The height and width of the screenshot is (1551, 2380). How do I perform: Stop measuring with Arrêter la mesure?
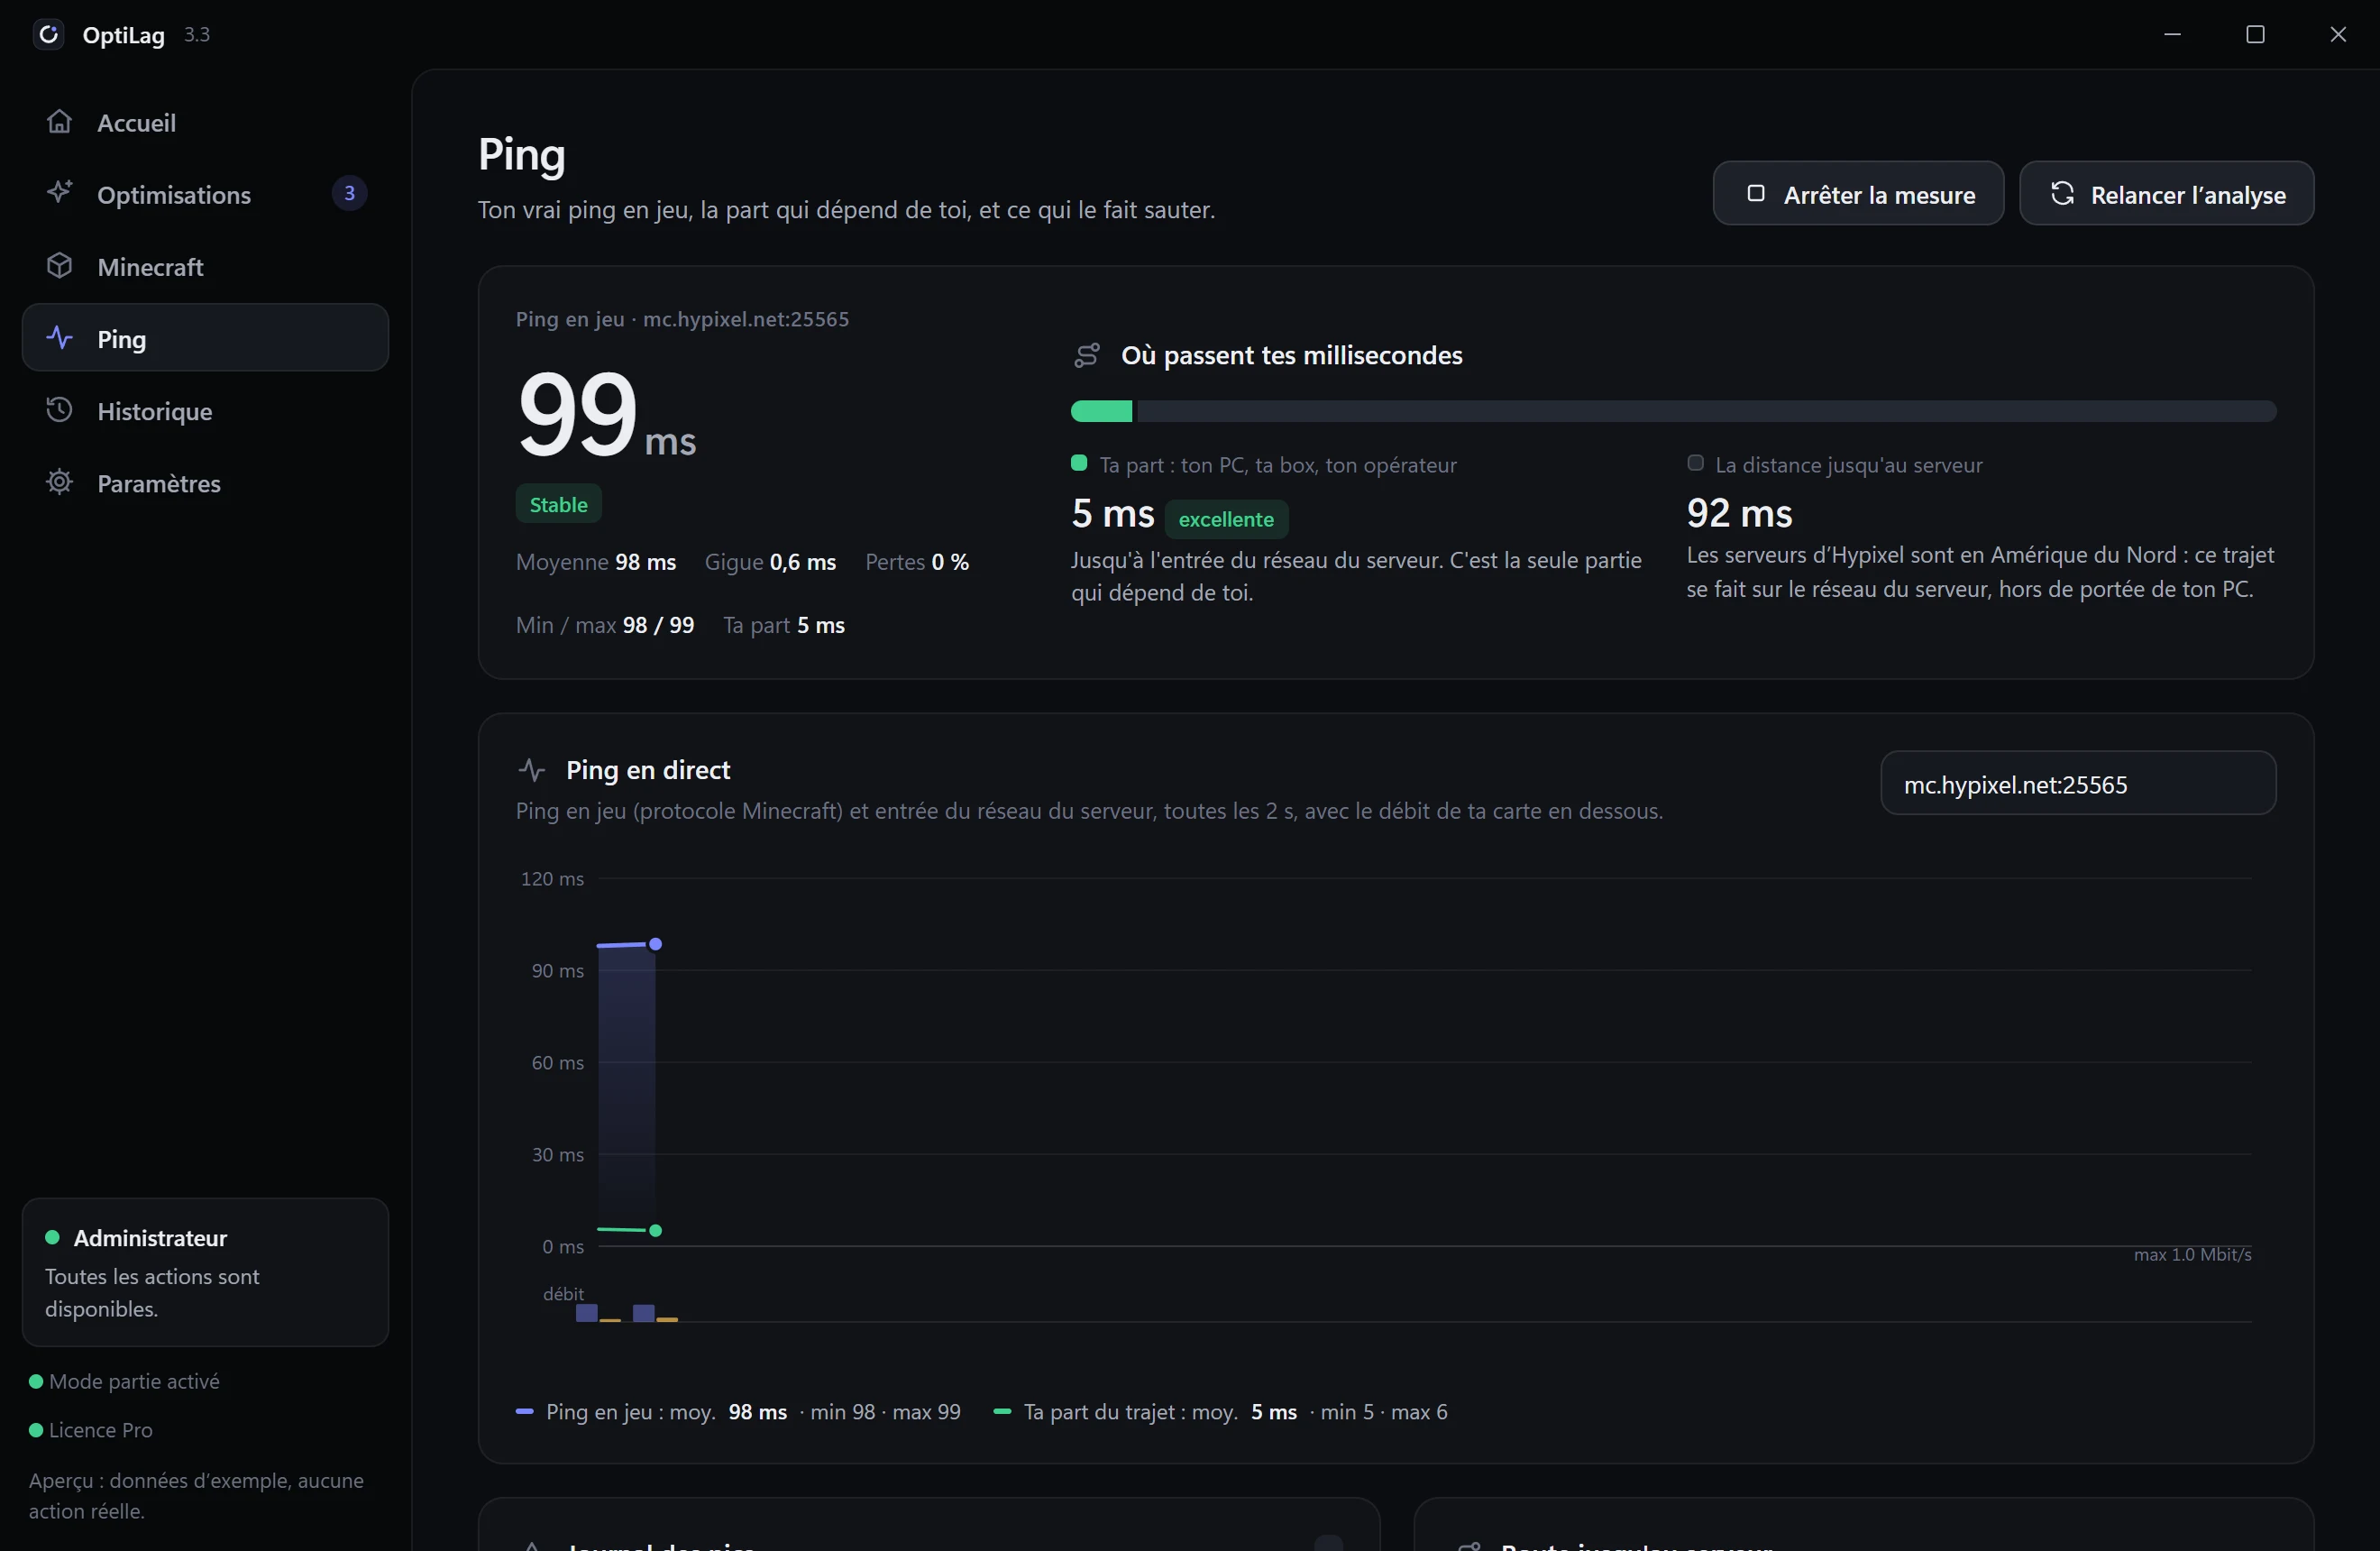[1858, 193]
